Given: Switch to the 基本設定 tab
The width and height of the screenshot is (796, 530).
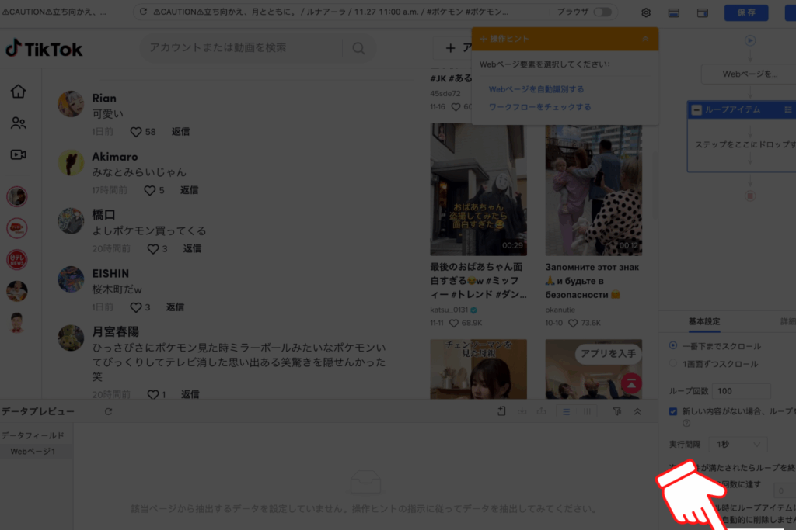Looking at the screenshot, I should pos(704,321).
